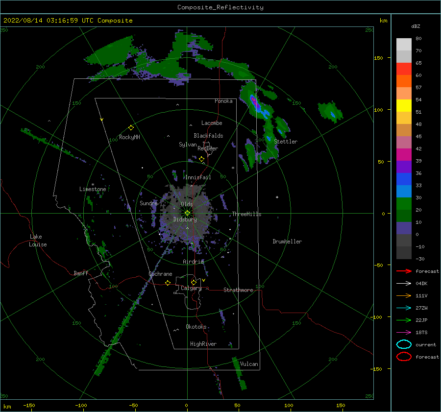Select the cyan 27ZW arrow icon
441x412 pixels.
[404, 308]
